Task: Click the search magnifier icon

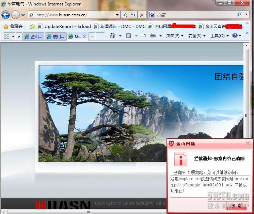Action: pyautogui.click(x=239, y=14)
